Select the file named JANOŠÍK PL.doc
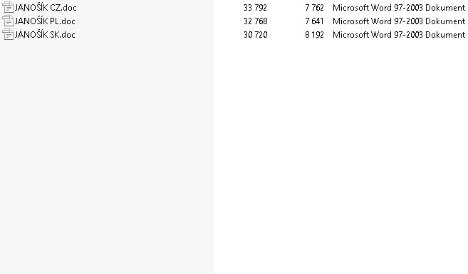The image size is (468, 274). 45,21
